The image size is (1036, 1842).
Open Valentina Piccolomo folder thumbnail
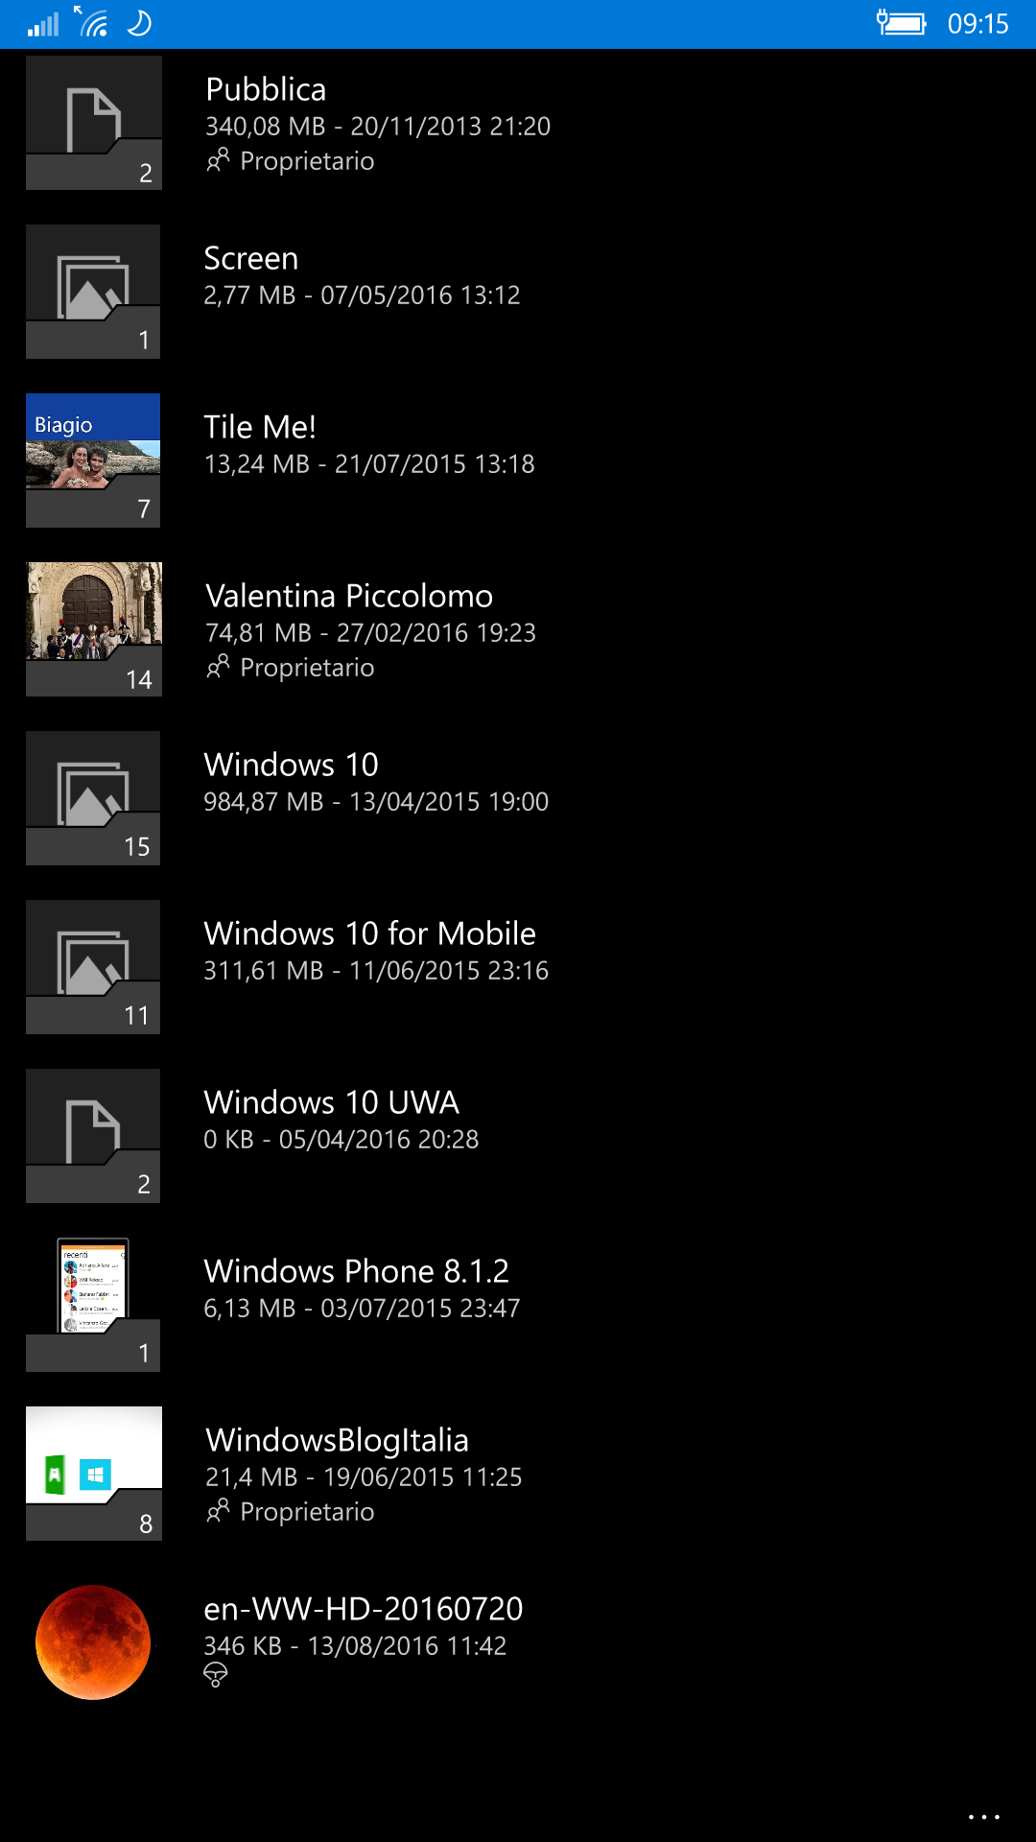(x=94, y=629)
